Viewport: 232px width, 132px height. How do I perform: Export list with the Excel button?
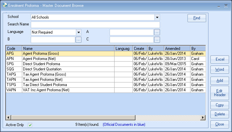220,59
